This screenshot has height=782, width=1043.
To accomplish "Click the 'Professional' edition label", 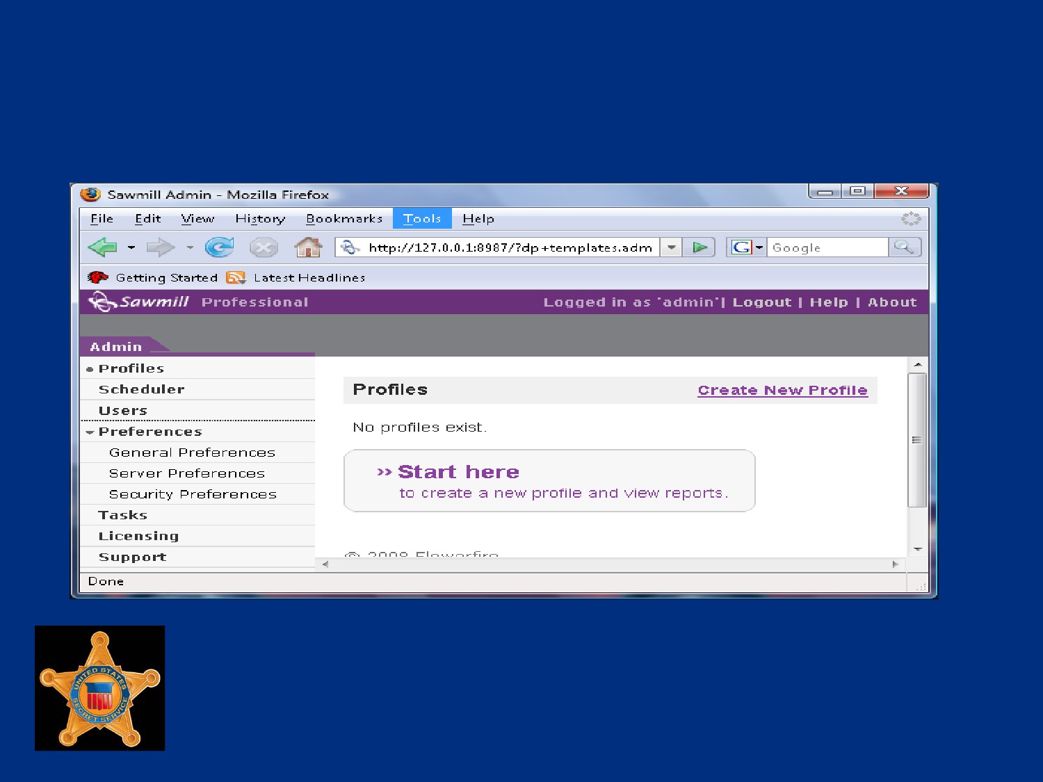I will pos(255,302).
